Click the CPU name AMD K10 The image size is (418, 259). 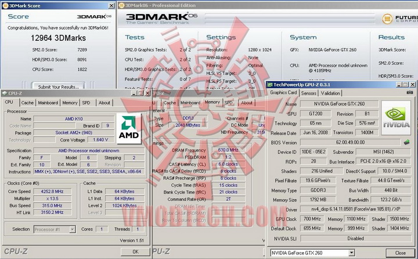click(x=74, y=118)
